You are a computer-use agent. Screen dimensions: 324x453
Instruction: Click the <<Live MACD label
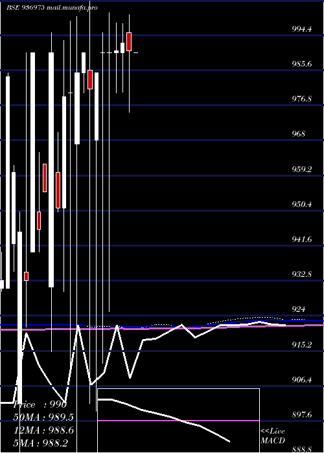click(273, 436)
